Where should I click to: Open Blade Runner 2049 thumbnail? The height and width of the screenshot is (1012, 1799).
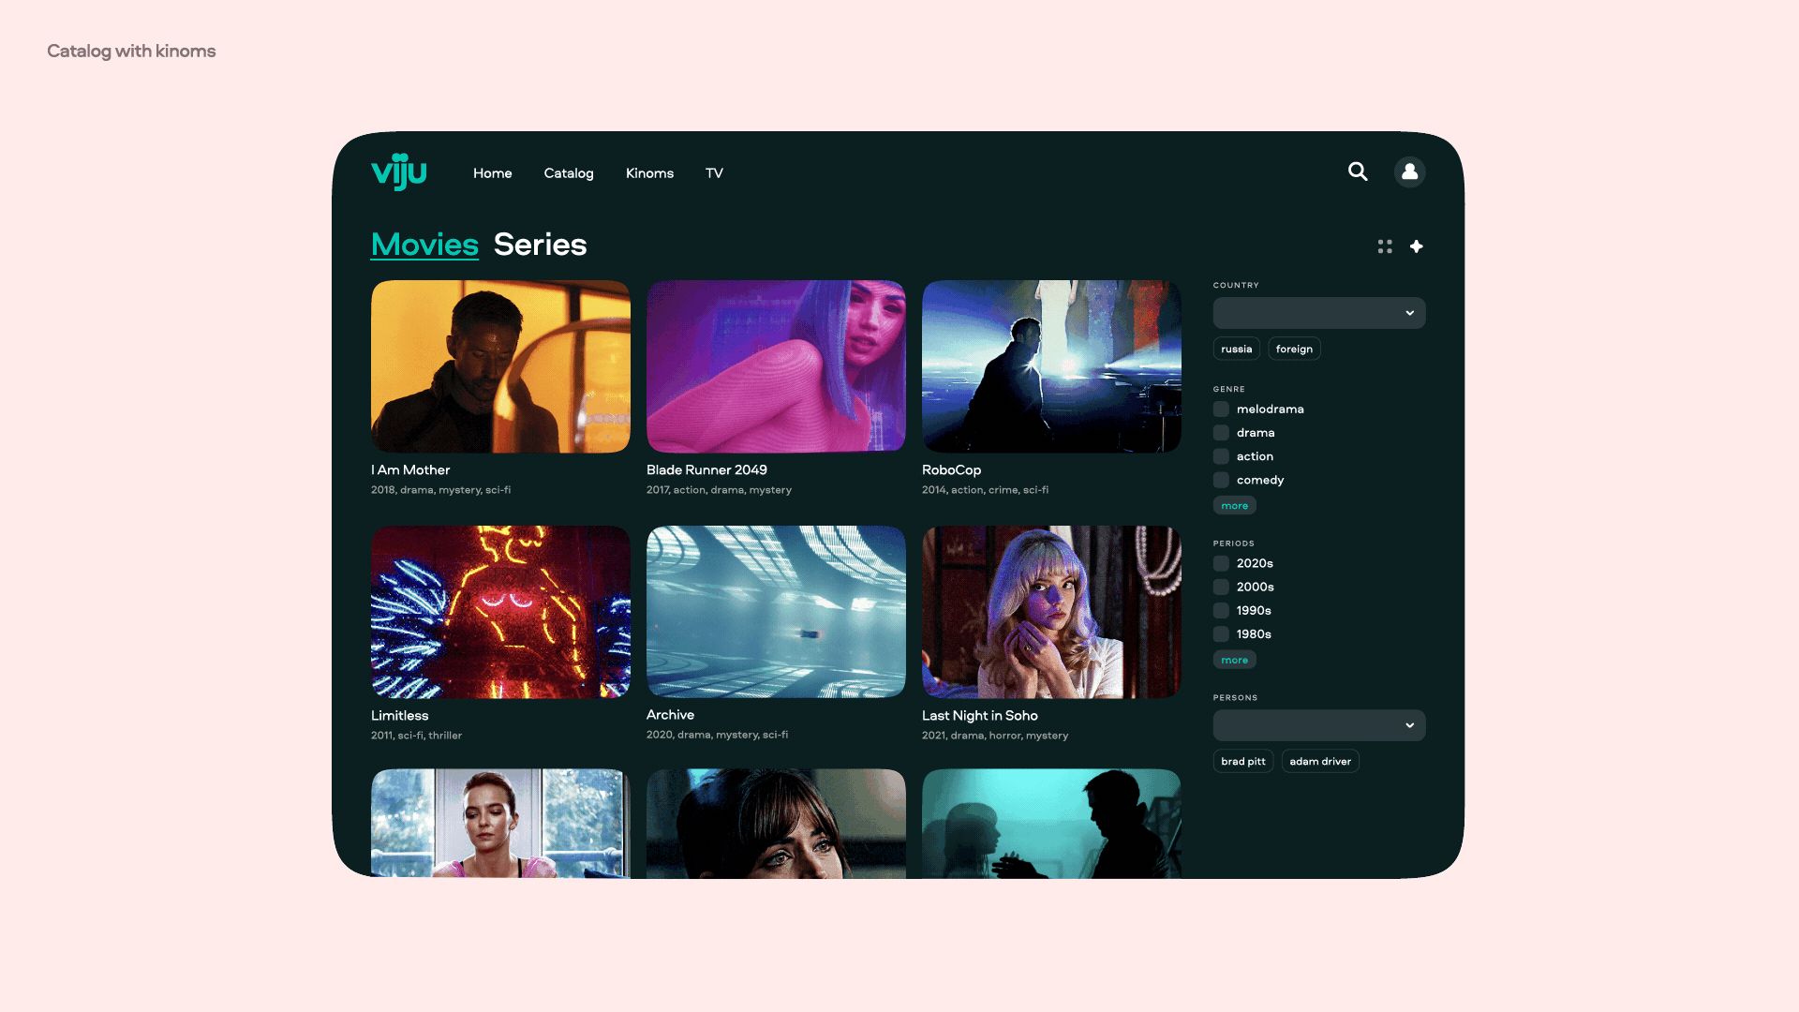point(776,366)
